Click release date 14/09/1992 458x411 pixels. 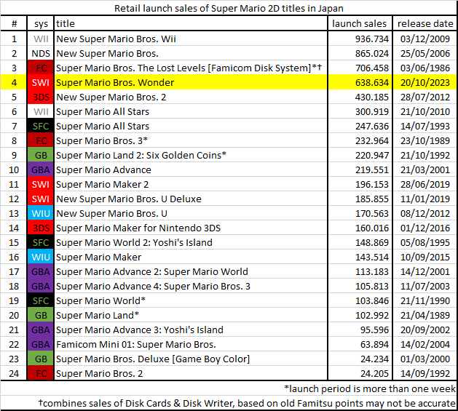pyautogui.click(x=425, y=374)
